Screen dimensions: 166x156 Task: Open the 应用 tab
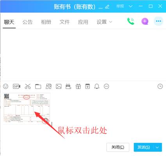pyautogui.click(x=83, y=22)
